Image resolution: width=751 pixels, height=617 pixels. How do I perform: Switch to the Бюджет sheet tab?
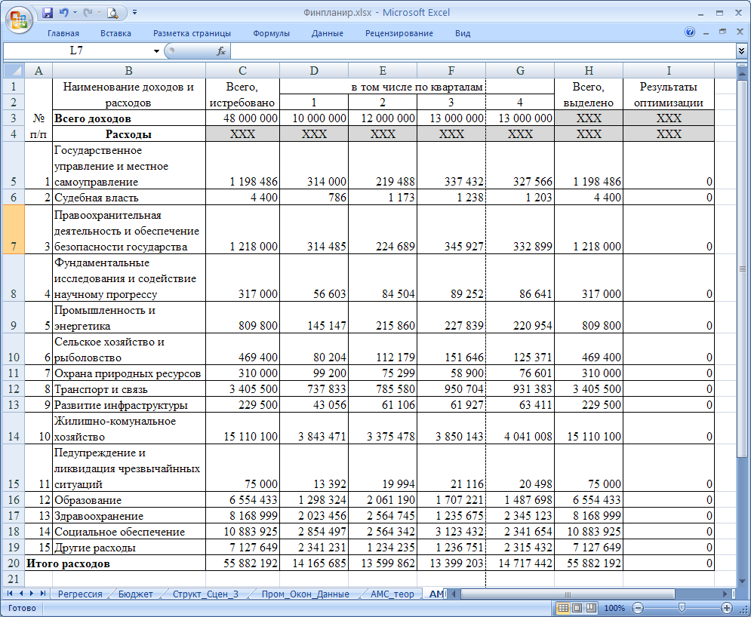[x=136, y=594]
